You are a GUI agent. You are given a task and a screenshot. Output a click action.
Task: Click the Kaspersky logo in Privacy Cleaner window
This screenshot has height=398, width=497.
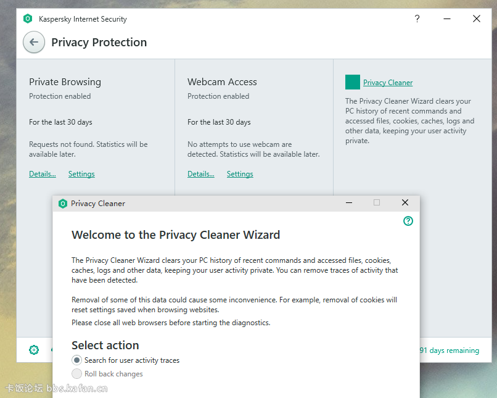(63, 203)
